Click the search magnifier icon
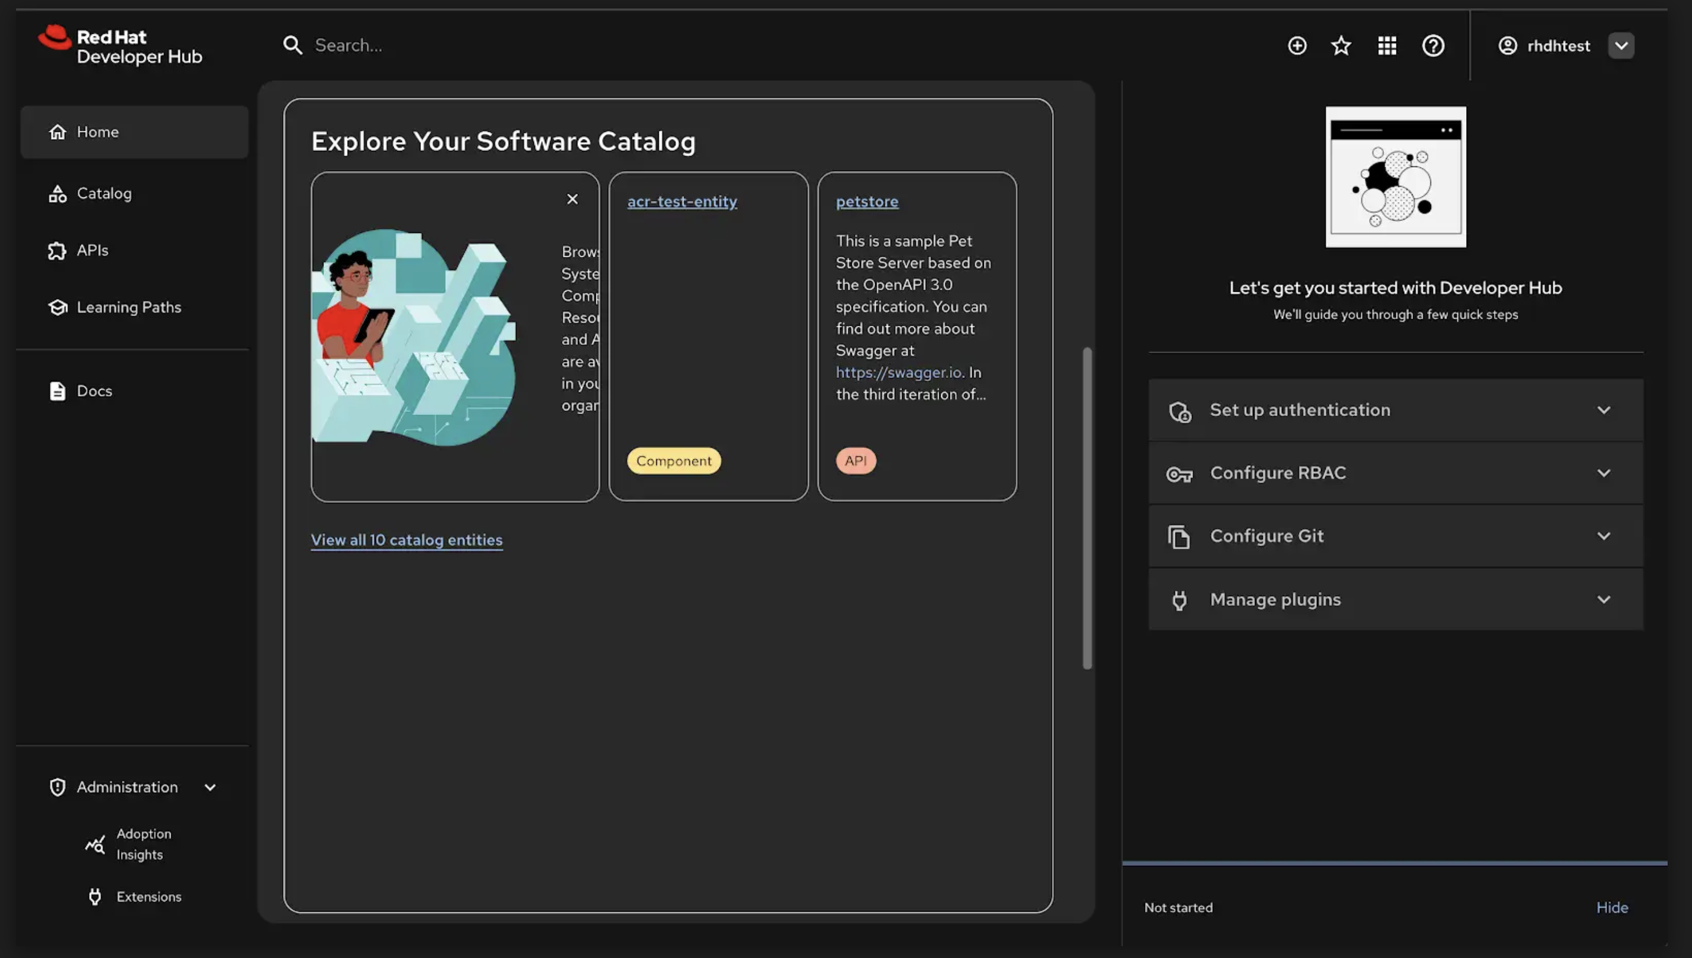Image resolution: width=1692 pixels, height=958 pixels. coord(292,45)
